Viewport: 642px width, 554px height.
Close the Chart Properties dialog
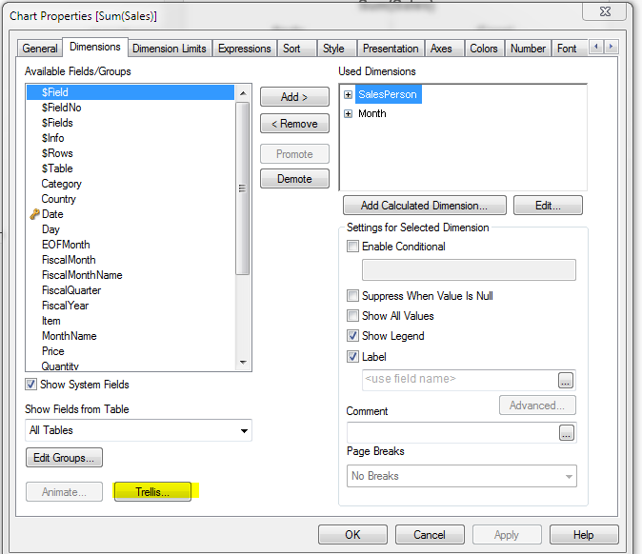click(x=607, y=12)
